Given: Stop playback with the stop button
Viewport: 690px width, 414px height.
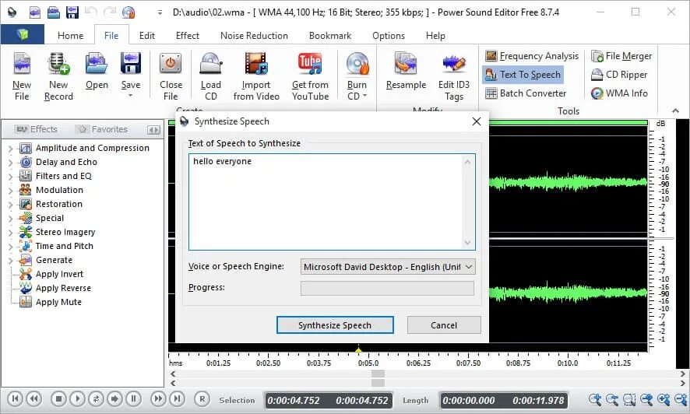Looking at the screenshot, I should click(58, 399).
